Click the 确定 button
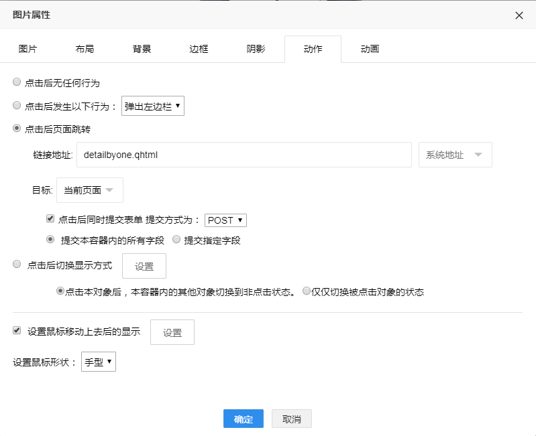Viewport: 536px width, 436px height. pos(243,419)
